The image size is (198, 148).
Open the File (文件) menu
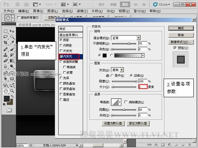click(x=9, y=11)
